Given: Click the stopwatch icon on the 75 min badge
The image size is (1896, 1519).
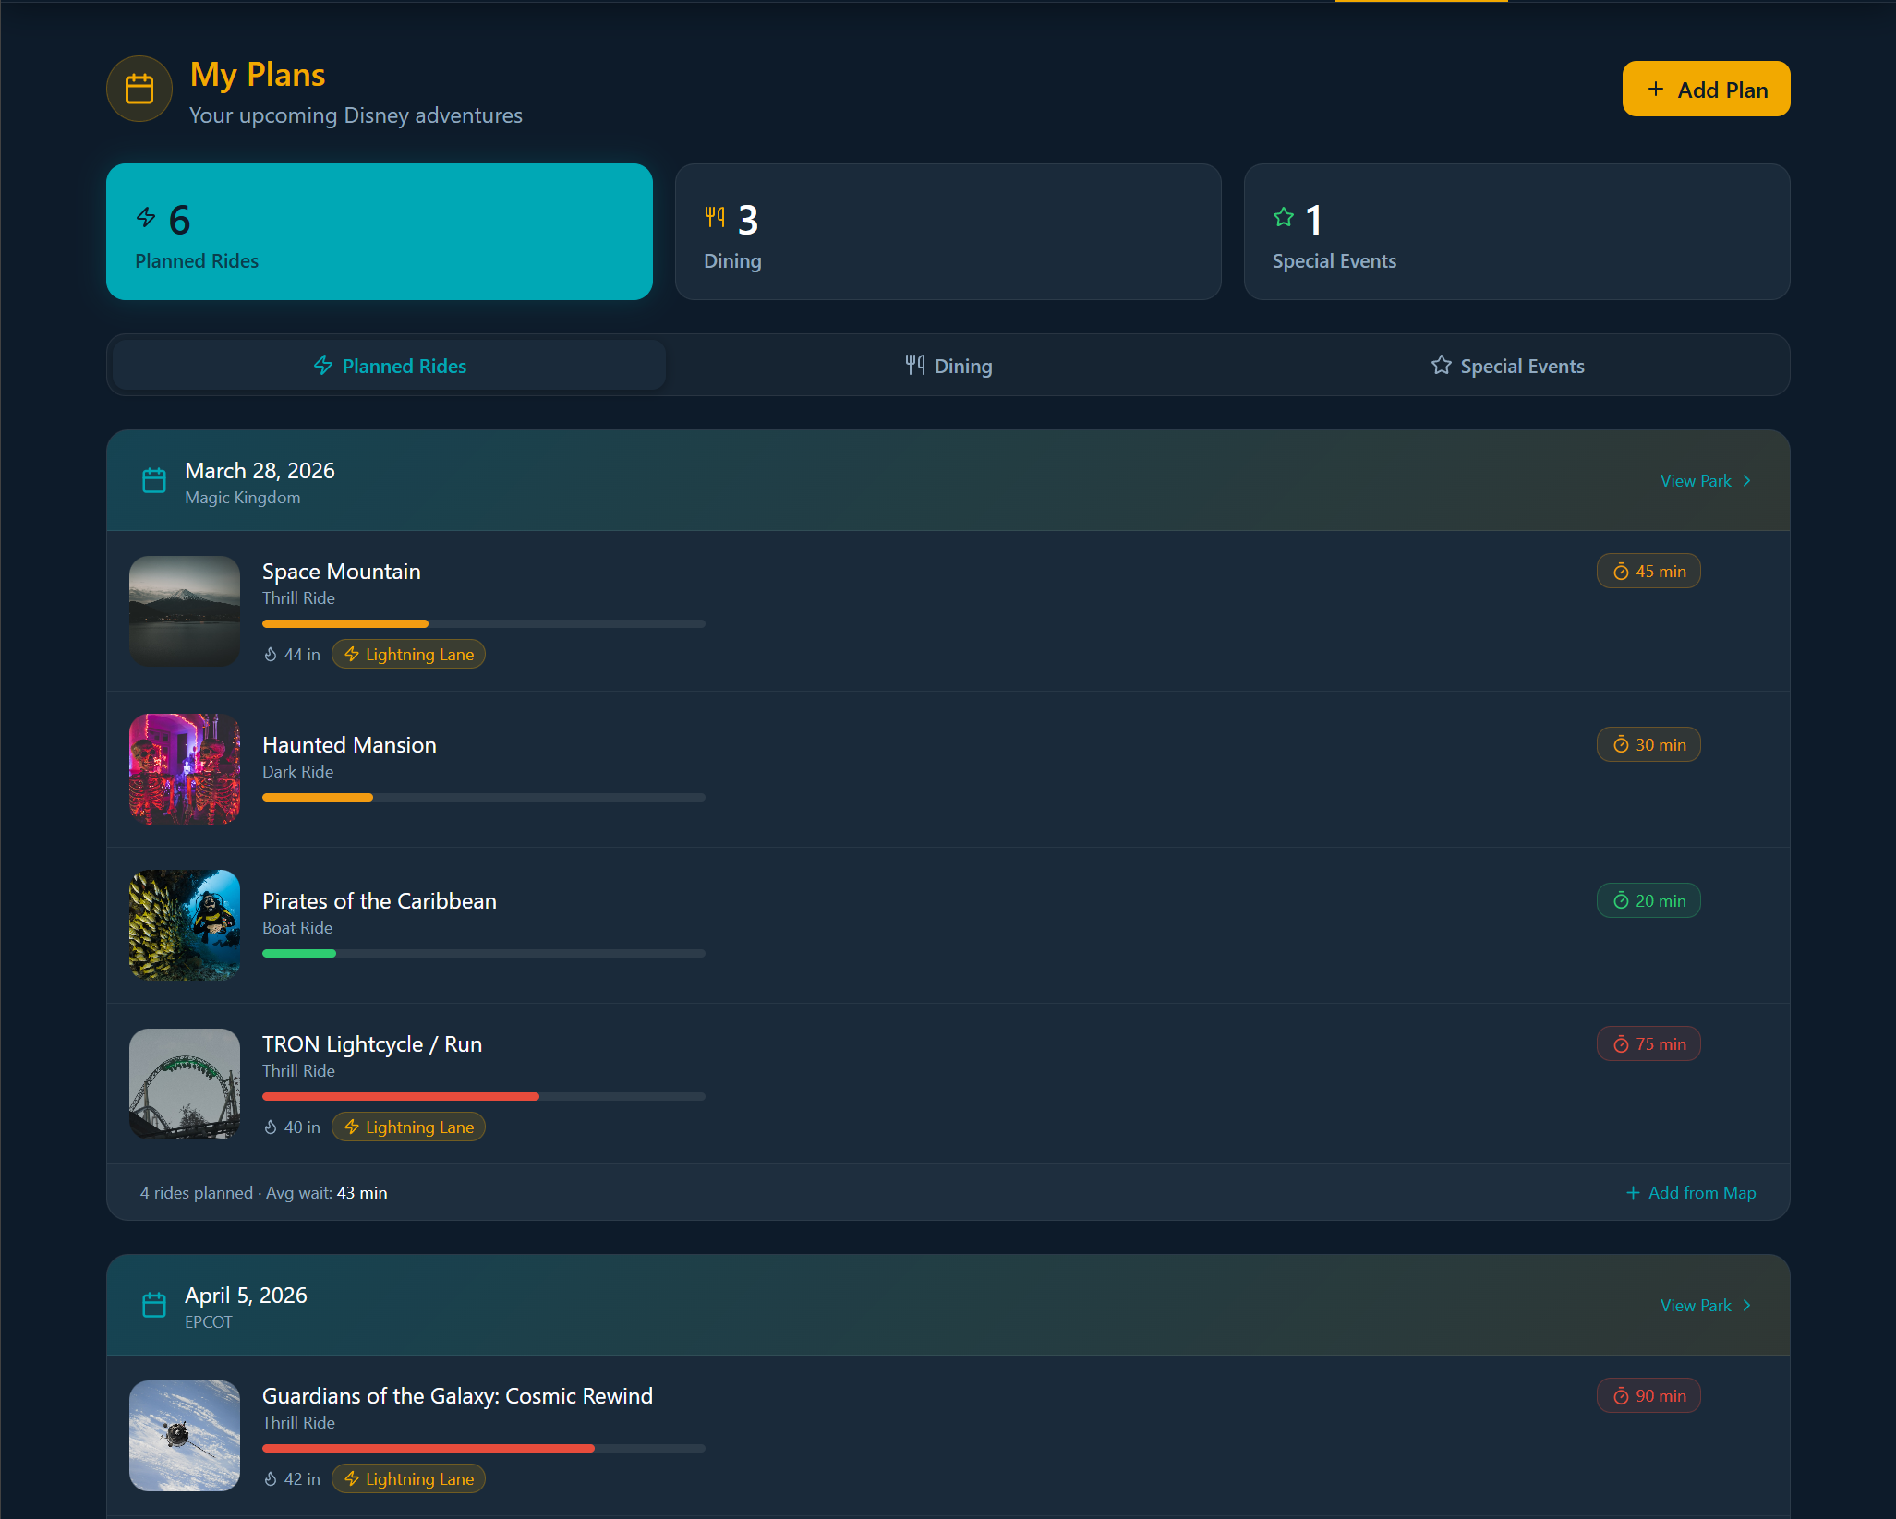Looking at the screenshot, I should point(1622,1043).
